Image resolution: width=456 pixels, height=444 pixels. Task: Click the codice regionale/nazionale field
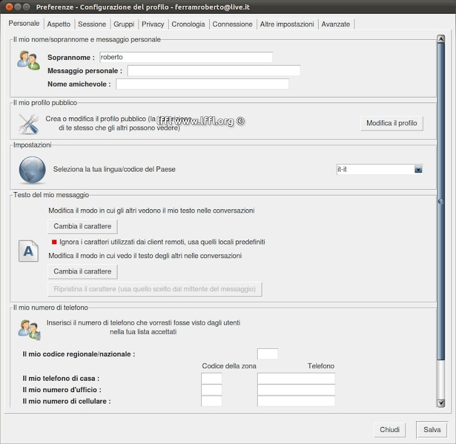(x=267, y=354)
